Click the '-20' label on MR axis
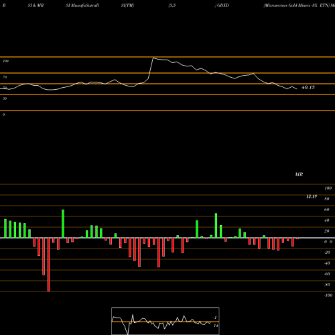Image resolution: width=335 pixels, height=335 pixels. tap(327, 253)
